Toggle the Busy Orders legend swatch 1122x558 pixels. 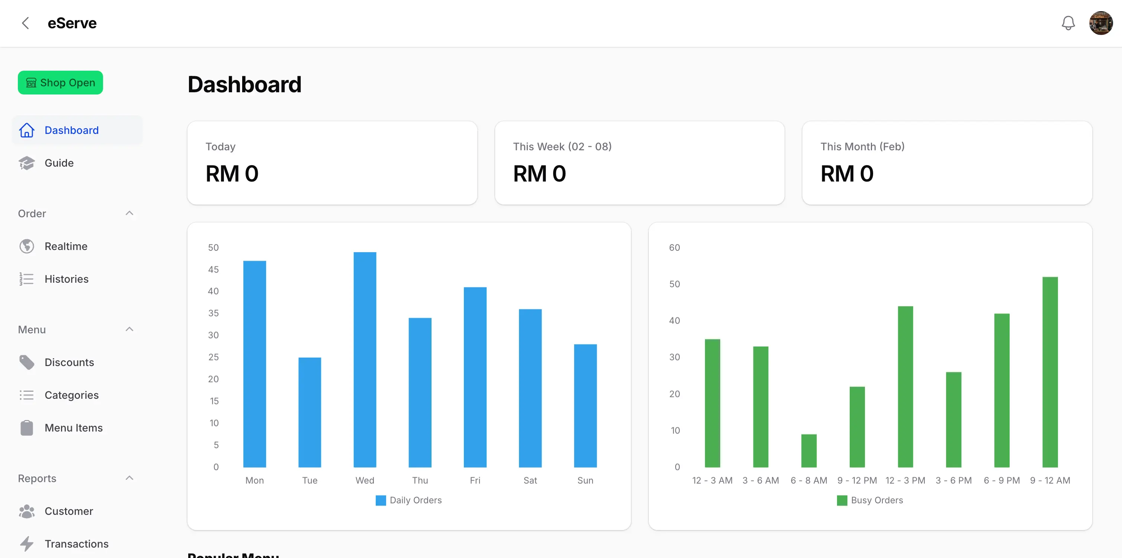pos(842,500)
